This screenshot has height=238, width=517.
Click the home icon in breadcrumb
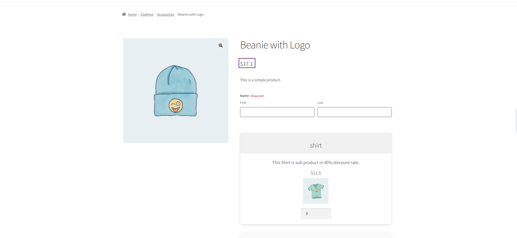click(124, 14)
